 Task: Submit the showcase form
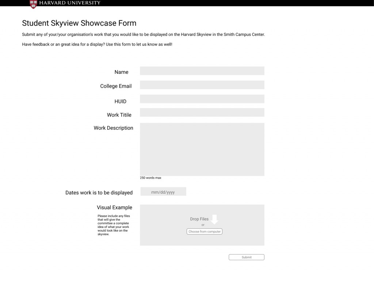(247, 257)
